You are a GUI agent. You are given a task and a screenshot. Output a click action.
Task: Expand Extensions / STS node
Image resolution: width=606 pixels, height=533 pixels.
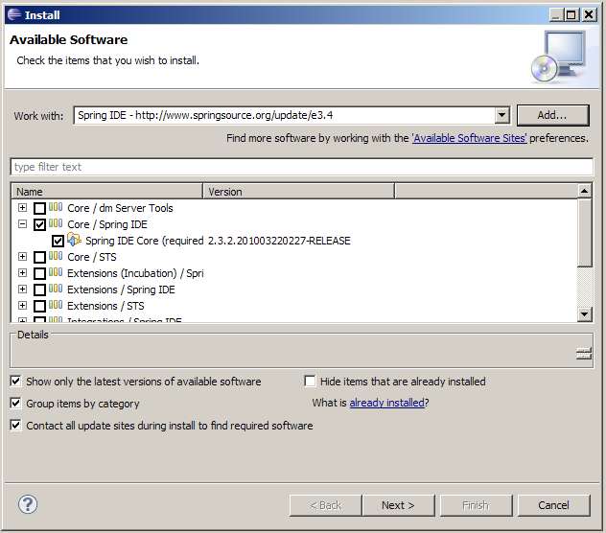(x=22, y=305)
